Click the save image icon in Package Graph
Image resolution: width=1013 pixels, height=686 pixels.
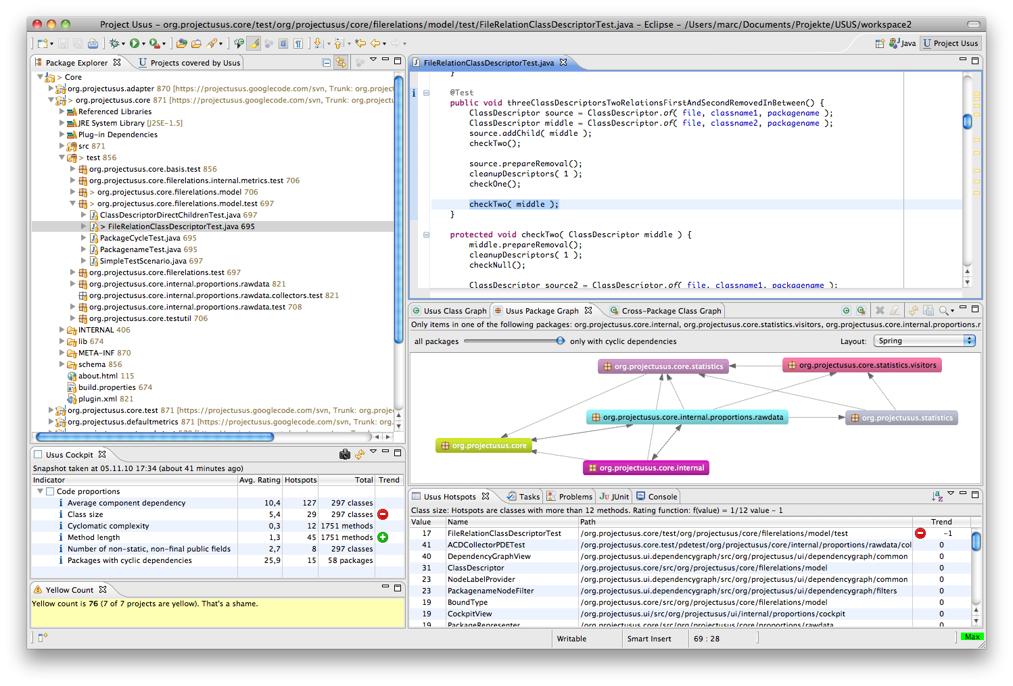928,310
